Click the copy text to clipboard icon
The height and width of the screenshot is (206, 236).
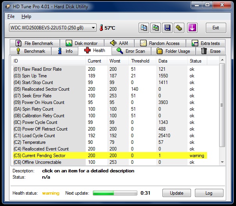(144, 28)
